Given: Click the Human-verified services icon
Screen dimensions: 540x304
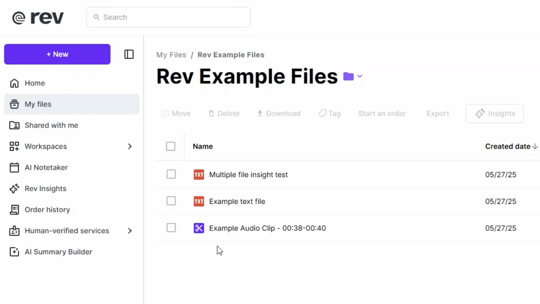Looking at the screenshot, I should coord(14,231).
